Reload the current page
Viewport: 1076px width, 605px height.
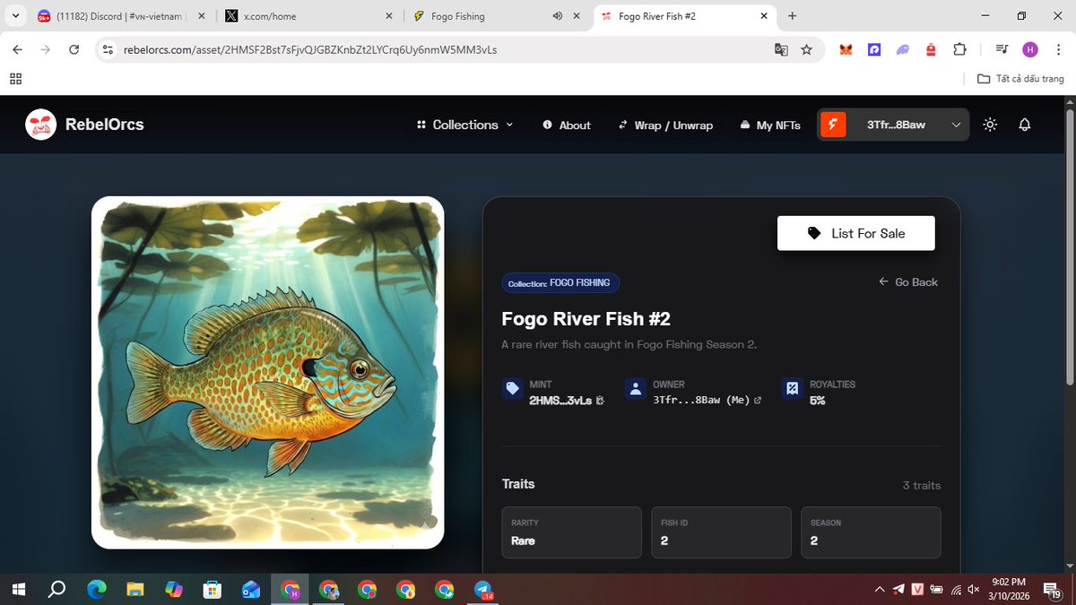pos(74,50)
